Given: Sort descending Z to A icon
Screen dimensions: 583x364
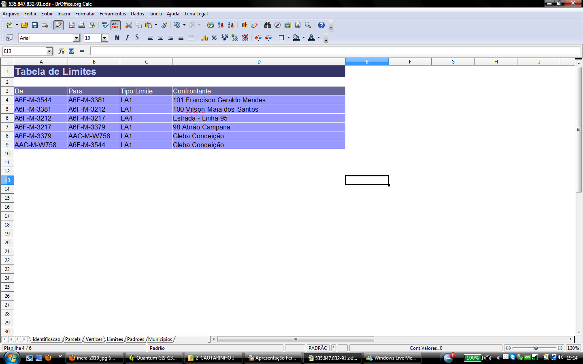Looking at the screenshot, I should (231, 25).
